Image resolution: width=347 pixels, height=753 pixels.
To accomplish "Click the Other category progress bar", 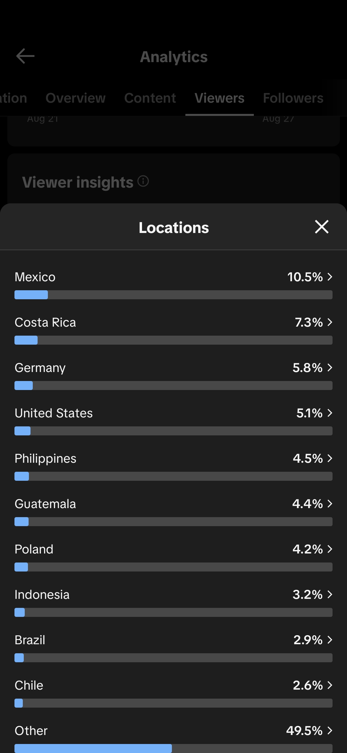I will click(173, 748).
